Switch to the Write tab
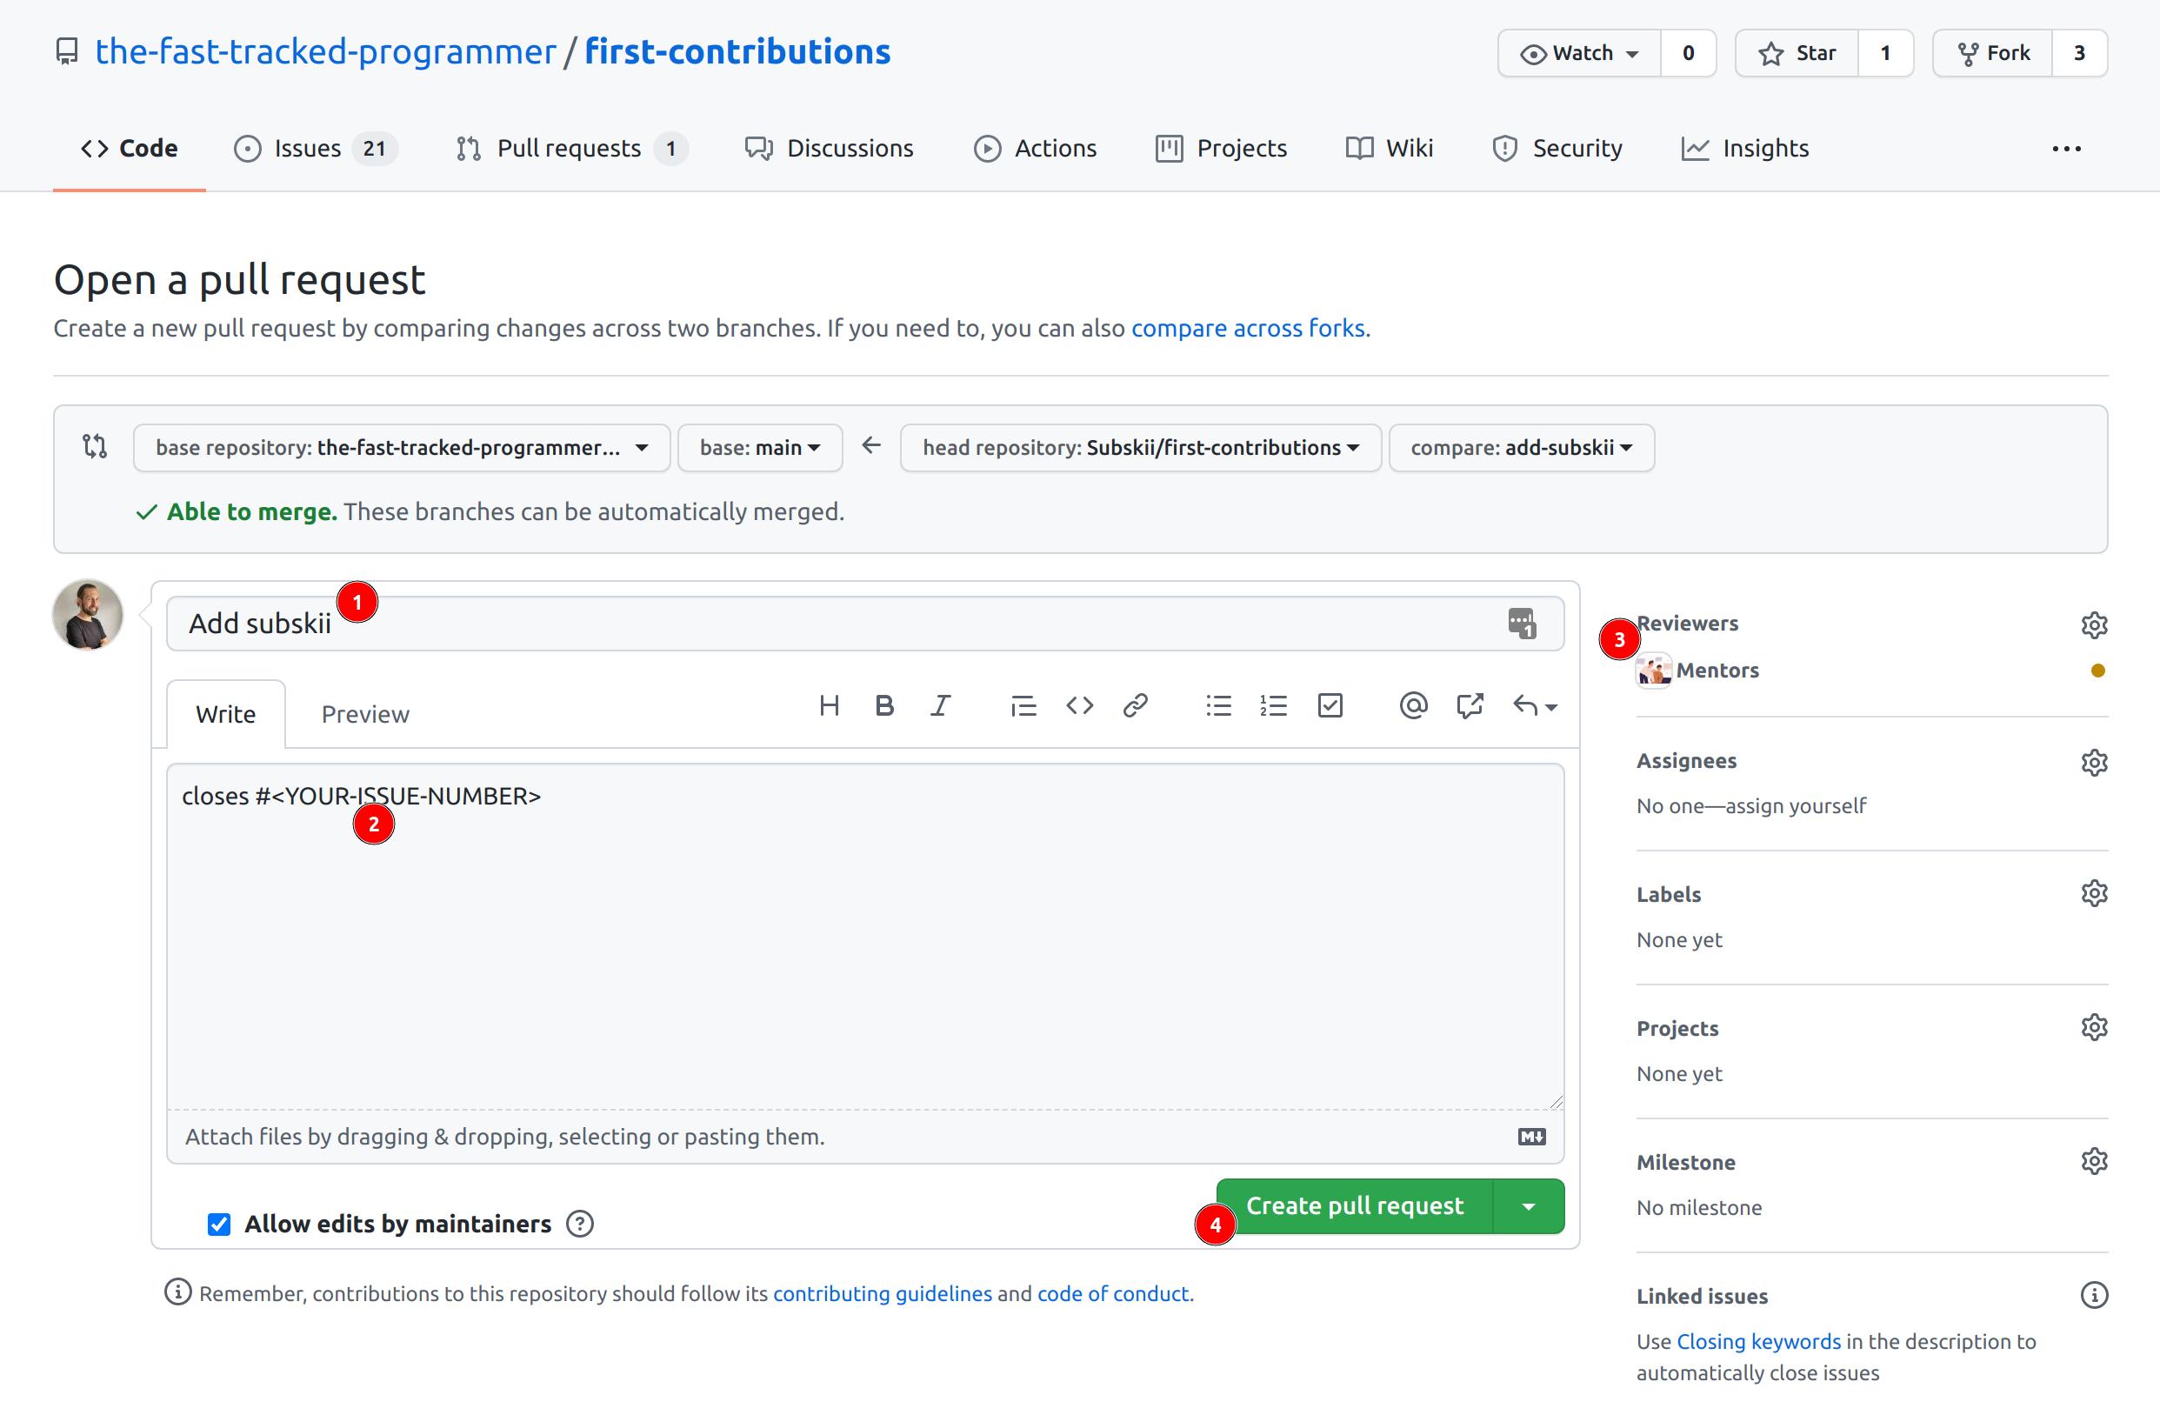This screenshot has width=2160, height=1415. (226, 714)
